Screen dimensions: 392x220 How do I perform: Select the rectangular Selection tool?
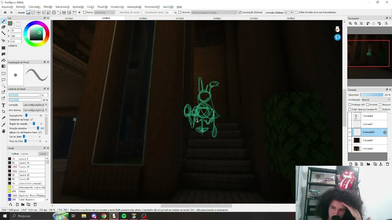click(3, 74)
